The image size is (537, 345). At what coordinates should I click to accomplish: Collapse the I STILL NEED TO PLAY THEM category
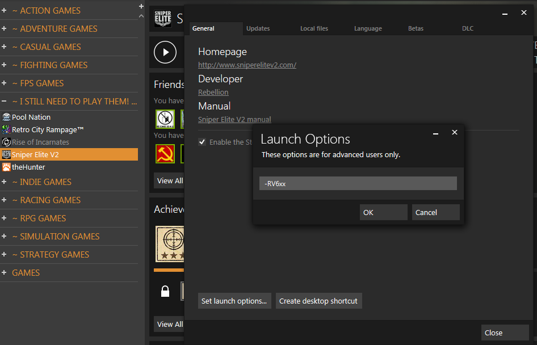pyautogui.click(x=4, y=102)
